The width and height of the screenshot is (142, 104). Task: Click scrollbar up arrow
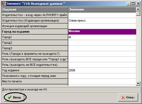[138, 9]
